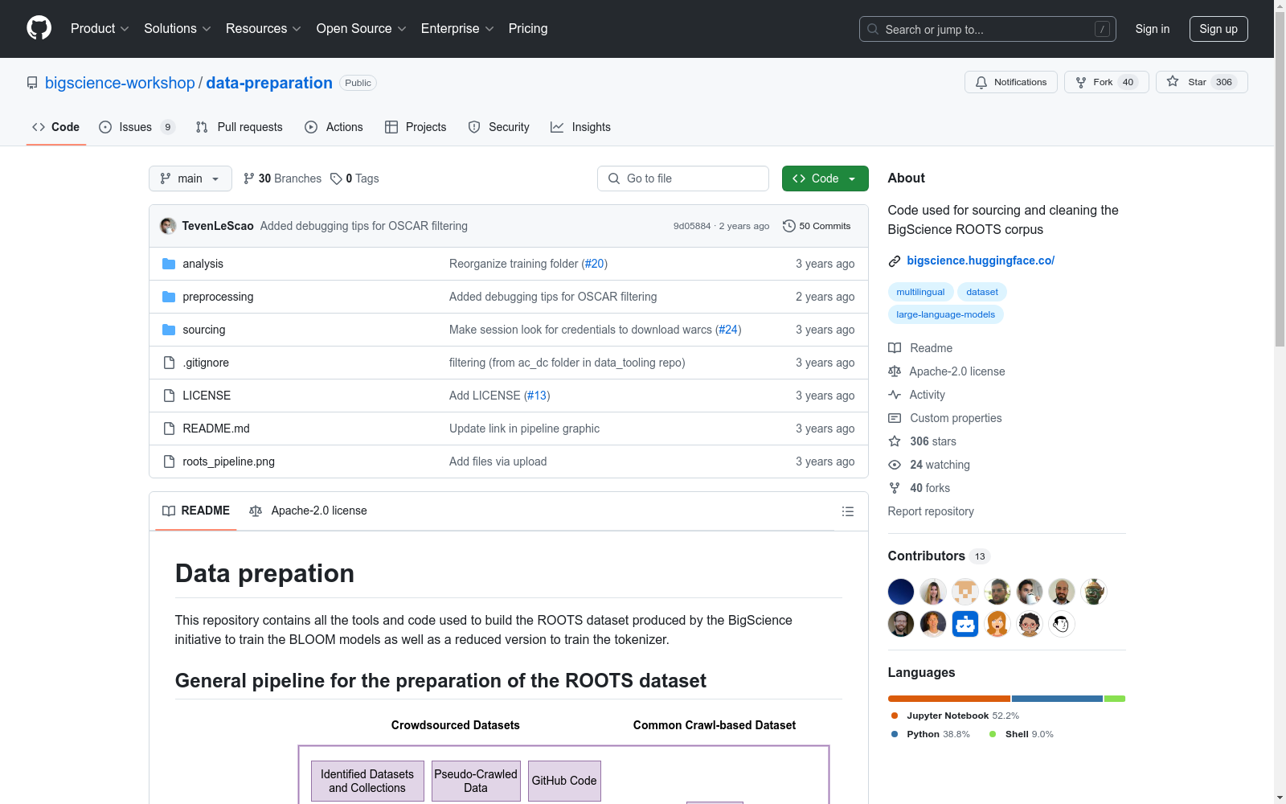
Task: Click the repository icon before bigscience-workshop
Action: (32, 83)
